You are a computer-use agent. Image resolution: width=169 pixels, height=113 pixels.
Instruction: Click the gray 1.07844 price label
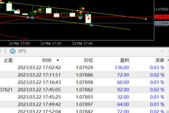tap(162, 23)
